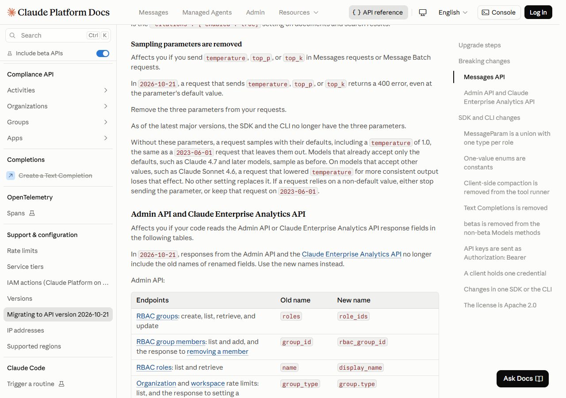
Task: Click the flask icon beside Include beta APIs
Action: [x=10, y=54]
